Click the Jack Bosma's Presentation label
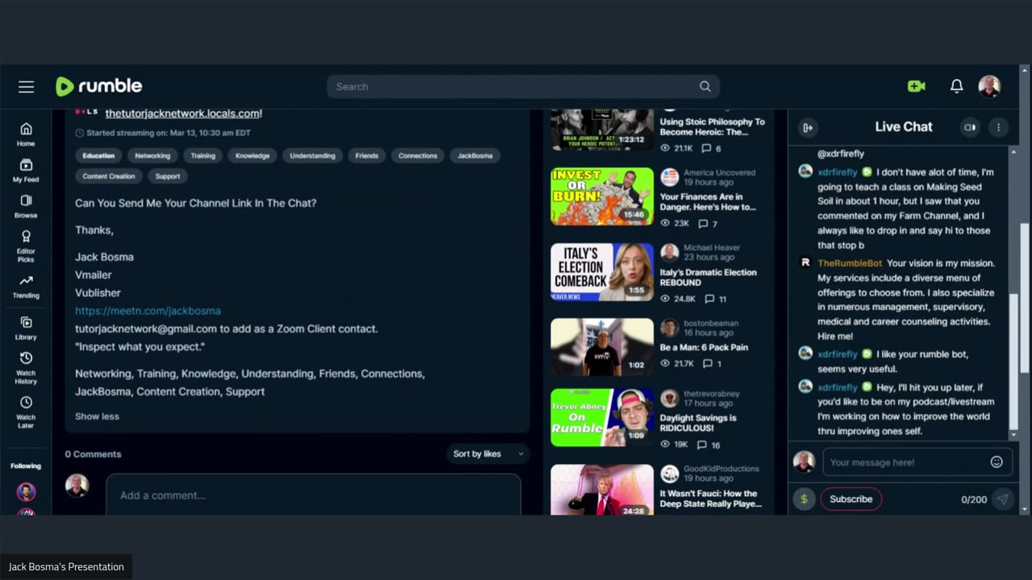The height and width of the screenshot is (580, 1032). coord(66,567)
